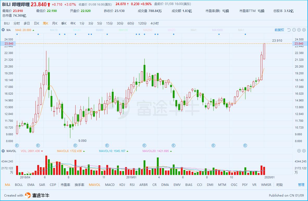Click the chart reset (undo) icon

[x=289, y=30]
